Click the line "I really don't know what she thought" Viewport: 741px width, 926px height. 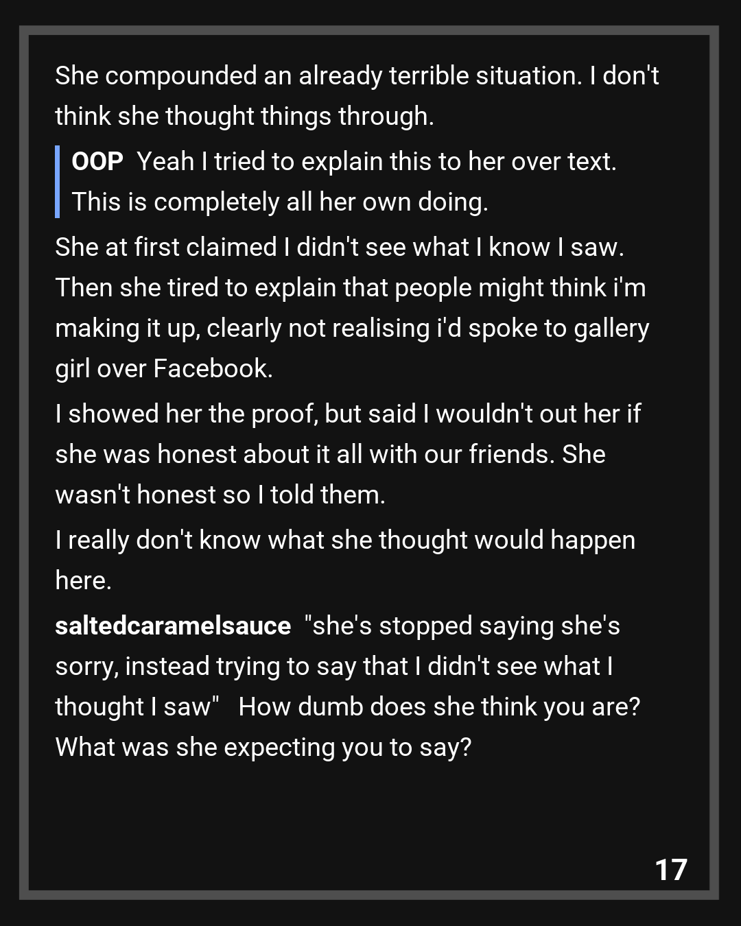click(345, 540)
